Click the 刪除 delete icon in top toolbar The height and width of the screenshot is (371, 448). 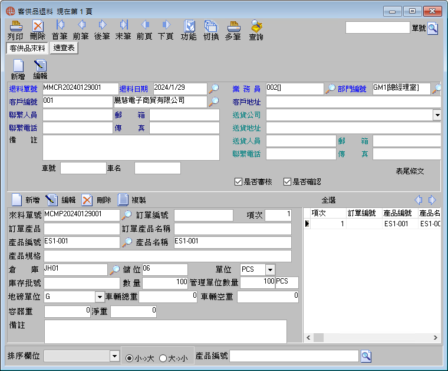[x=38, y=26]
